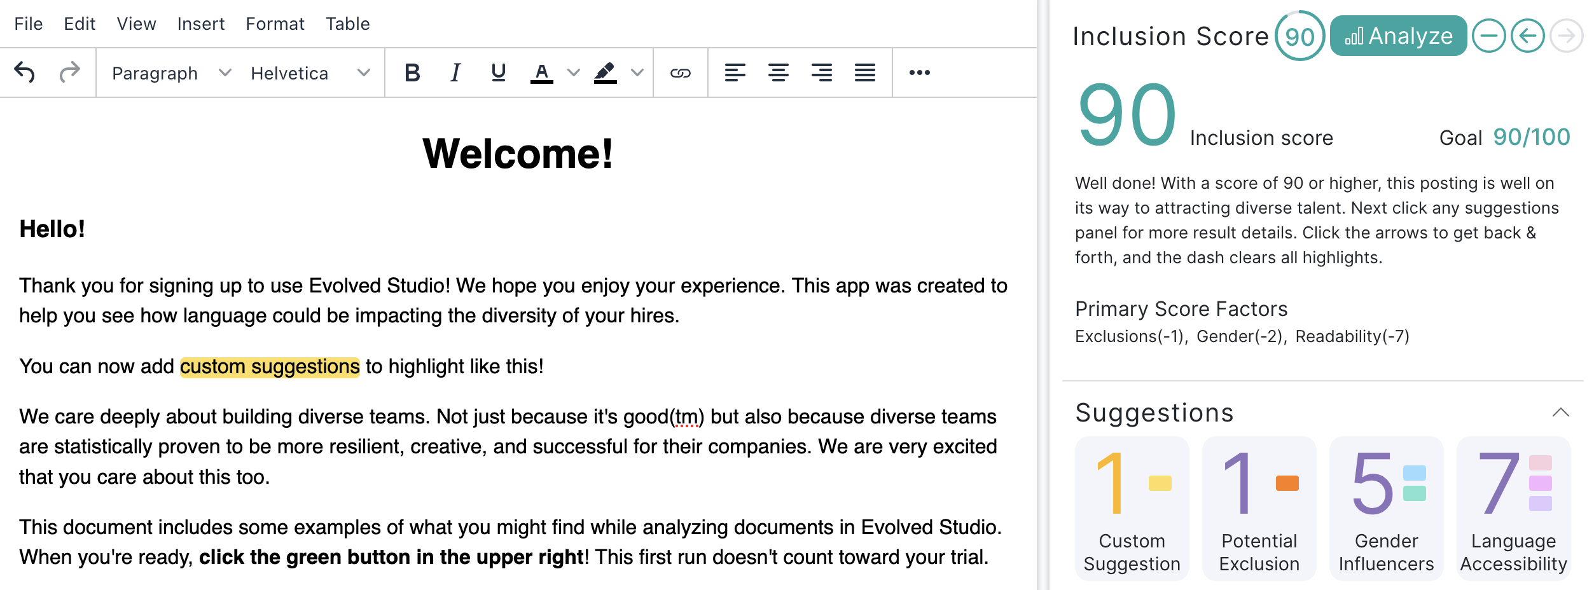This screenshot has width=1594, height=590.
Task: Toggle italic formatting
Action: tap(455, 72)
